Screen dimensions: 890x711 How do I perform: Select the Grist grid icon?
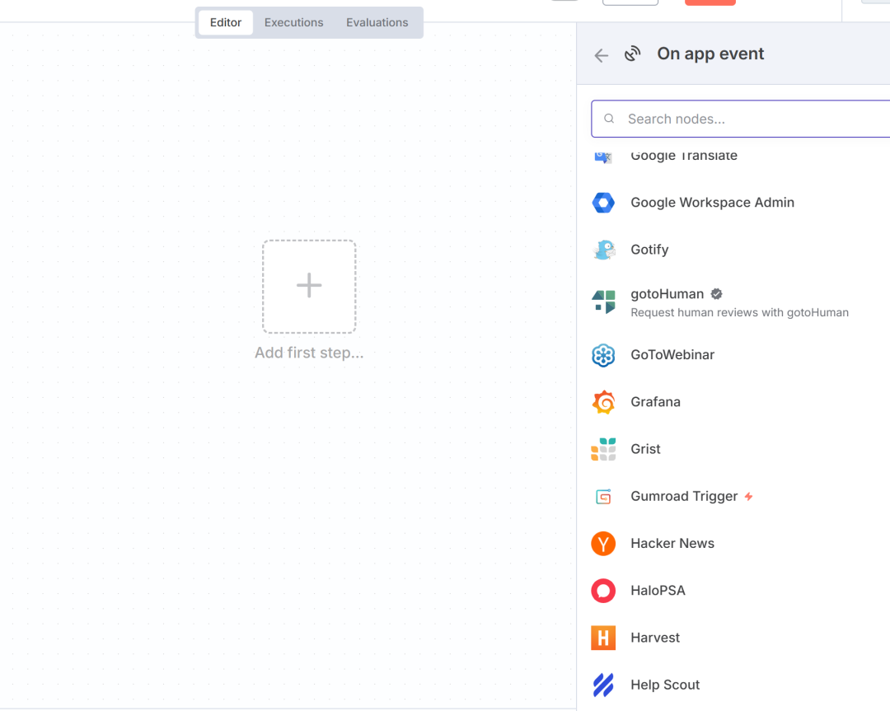click(x=603, y=449)
